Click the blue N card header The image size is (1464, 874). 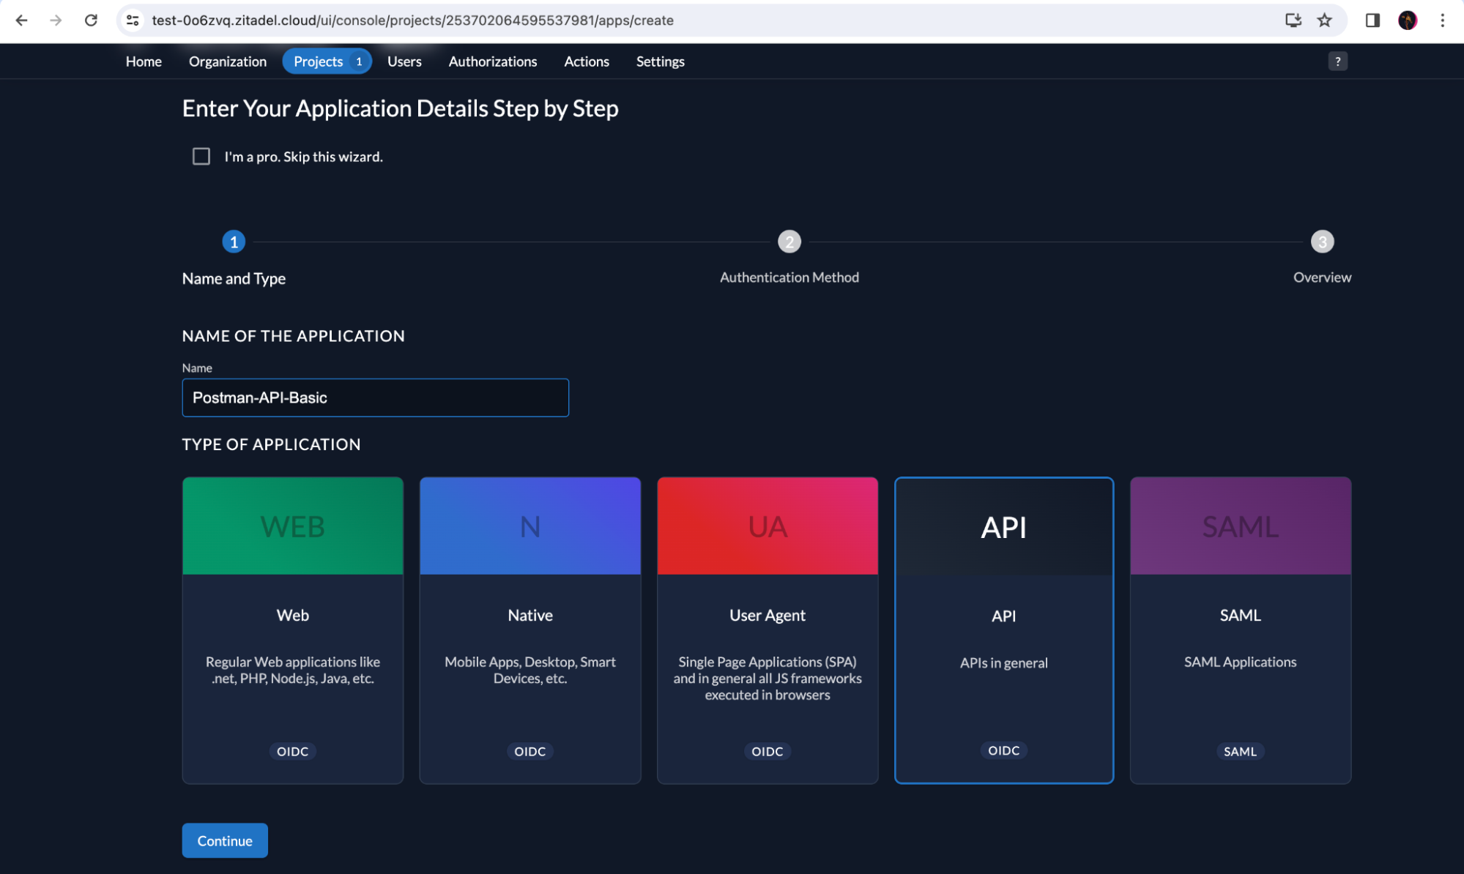[x=530, y=526]
